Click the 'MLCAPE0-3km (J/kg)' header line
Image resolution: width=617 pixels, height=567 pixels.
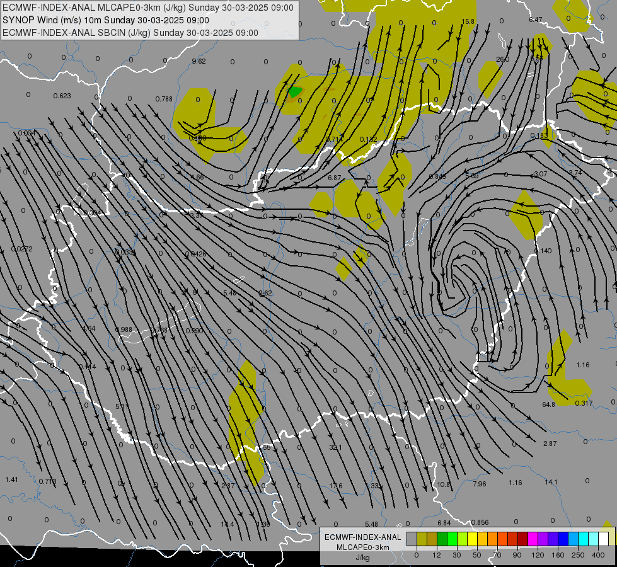click(148, 8)
